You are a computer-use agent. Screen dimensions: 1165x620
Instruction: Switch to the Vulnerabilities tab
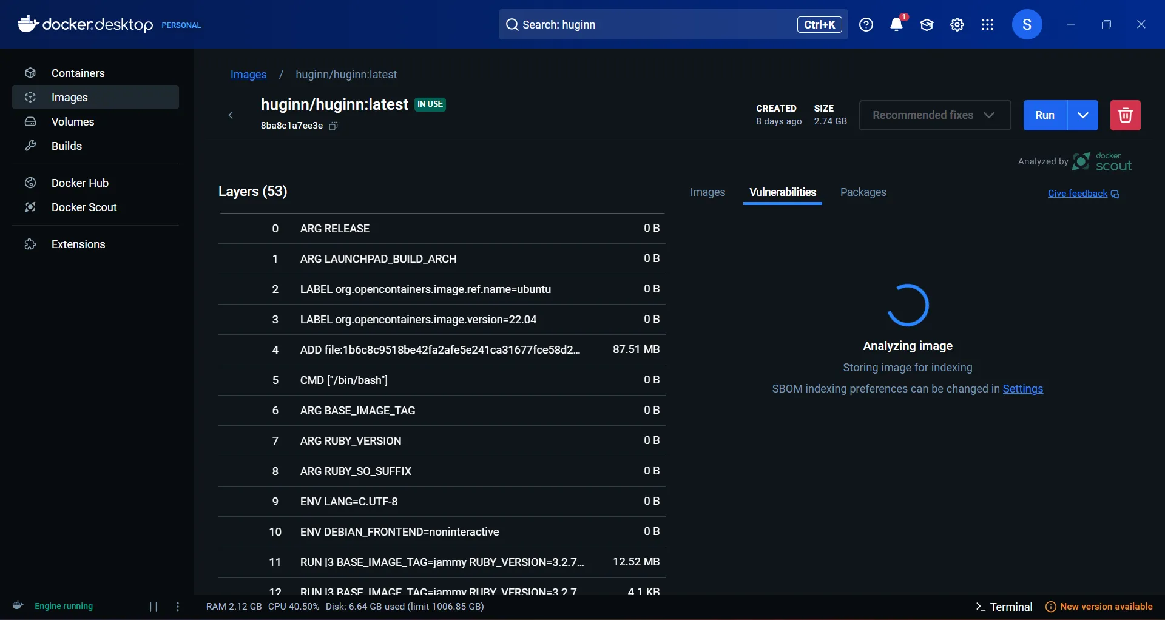783,192
